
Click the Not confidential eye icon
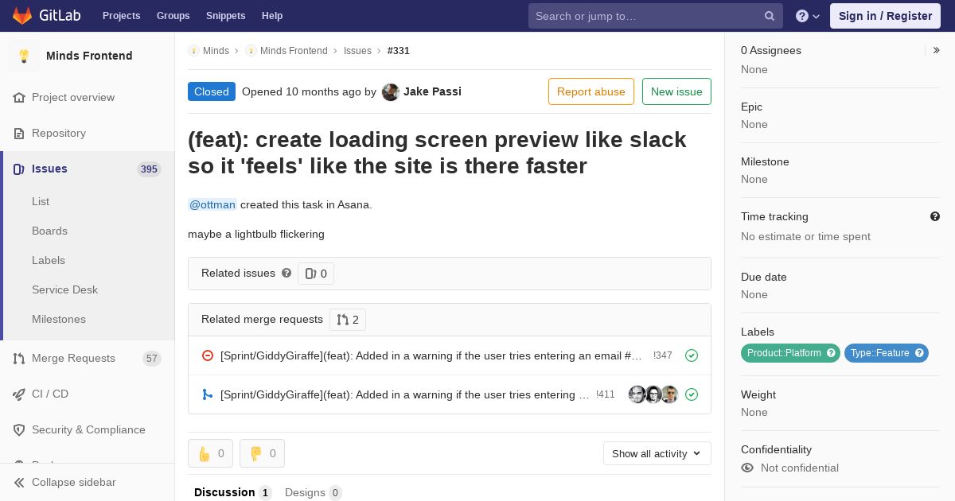(747, 468)
